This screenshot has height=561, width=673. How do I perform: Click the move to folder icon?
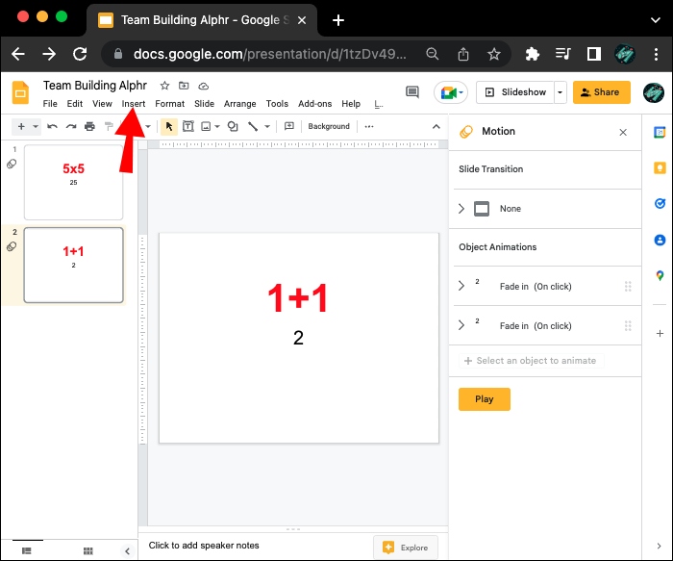coord(184,86)
